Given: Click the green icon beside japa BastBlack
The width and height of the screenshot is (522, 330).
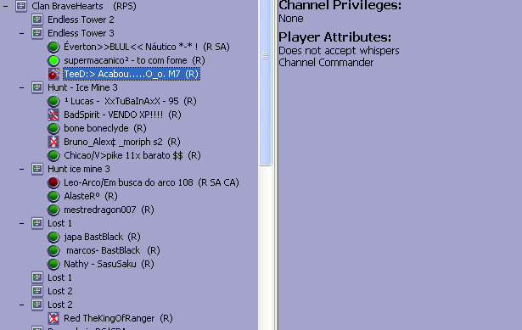Looking at the screenshot, I should pyautogui.click(x=53, y=237).
